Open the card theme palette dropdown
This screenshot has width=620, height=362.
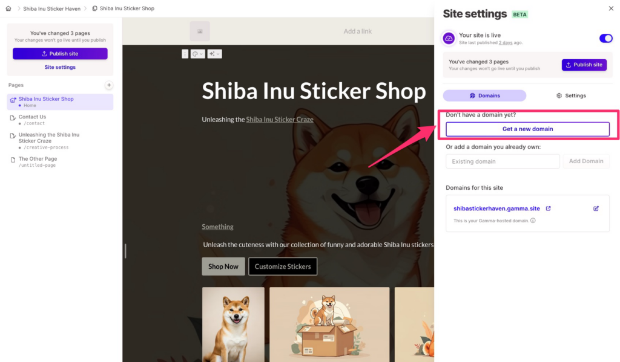pyautogui.click(x=197, y=54)
